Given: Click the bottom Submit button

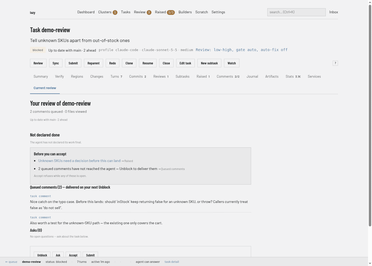Looking at the screenshot, I should 90,255.
